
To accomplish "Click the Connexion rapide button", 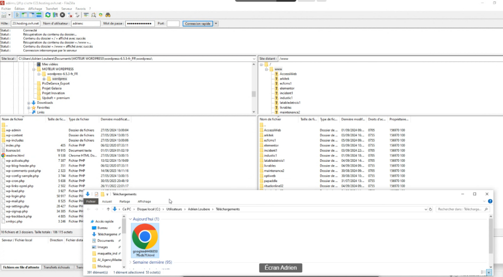I will point(197,24).
